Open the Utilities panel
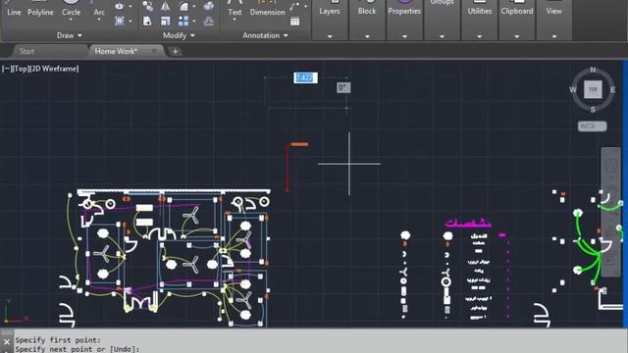The width and height of the screenshot is (628, 353). point(480,19)
